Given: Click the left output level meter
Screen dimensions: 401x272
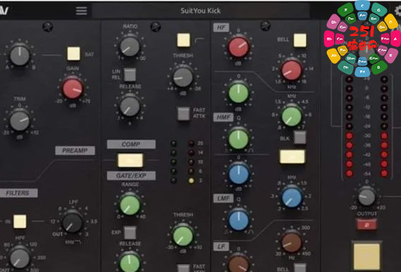Looking at the screenshot, I should 349,127.
